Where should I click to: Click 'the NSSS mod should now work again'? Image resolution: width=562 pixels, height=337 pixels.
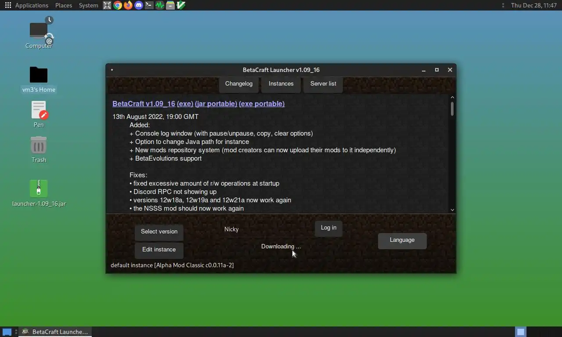(187, 208)
